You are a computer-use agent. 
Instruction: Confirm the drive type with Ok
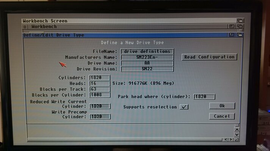tap(222, 106)
